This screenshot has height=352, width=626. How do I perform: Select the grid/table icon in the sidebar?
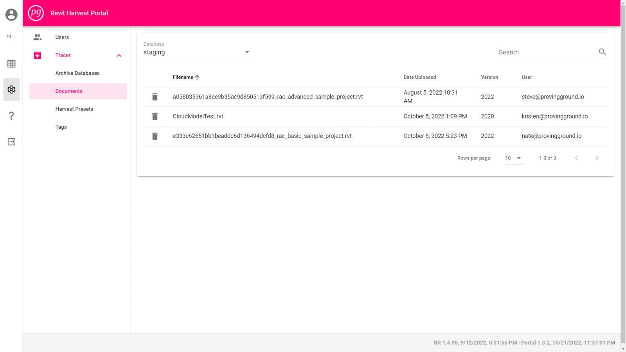coord(11,63)
